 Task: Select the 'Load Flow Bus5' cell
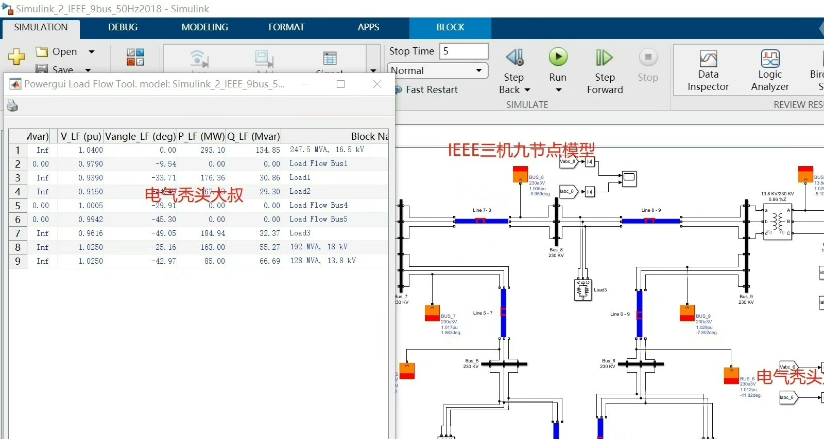click(x=335, y=219)
